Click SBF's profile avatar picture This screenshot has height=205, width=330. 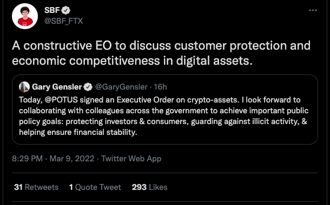point(25,16)
